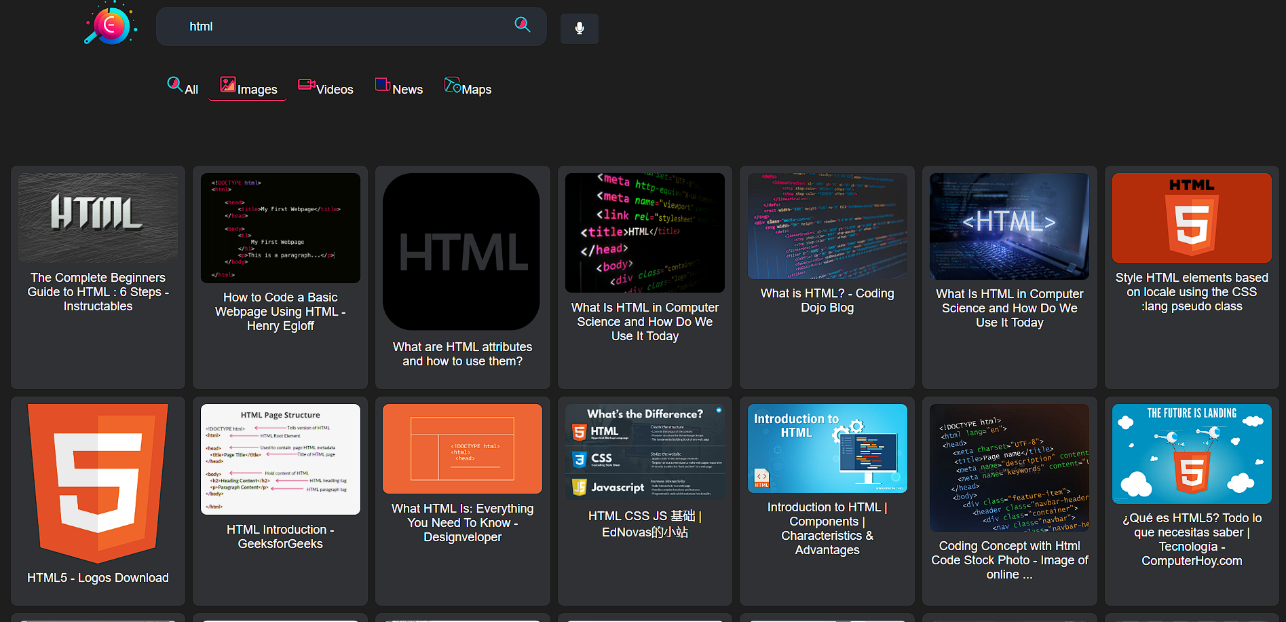Open the green meta tags code thumbnail

coord(645,233)
